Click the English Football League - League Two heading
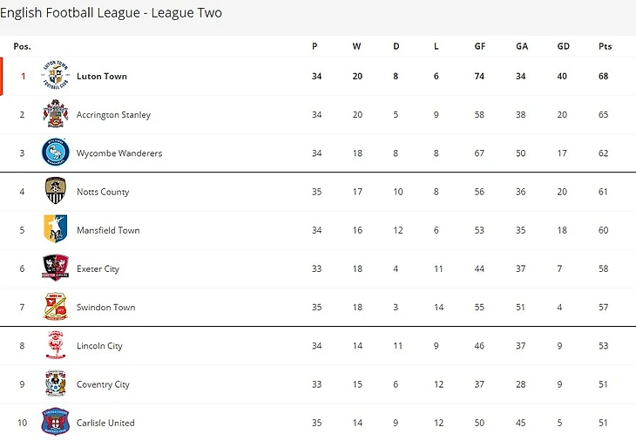The width and height of the screenshot is (636, 441). (112, 13)
